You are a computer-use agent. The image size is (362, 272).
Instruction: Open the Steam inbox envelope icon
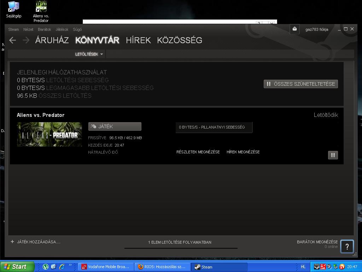click(294, 29)
